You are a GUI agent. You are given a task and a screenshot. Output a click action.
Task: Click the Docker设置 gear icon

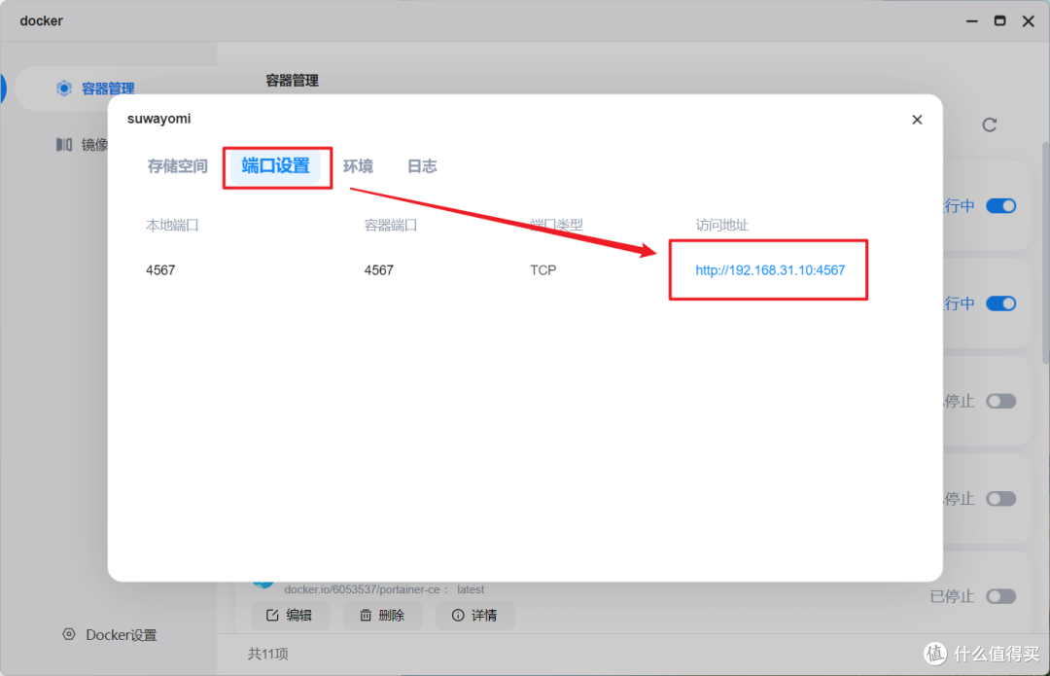tap(68, 634)
